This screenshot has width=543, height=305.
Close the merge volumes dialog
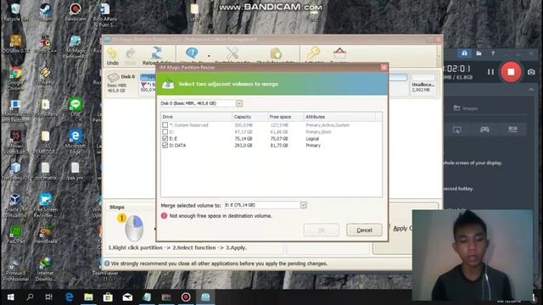(383, 68)
